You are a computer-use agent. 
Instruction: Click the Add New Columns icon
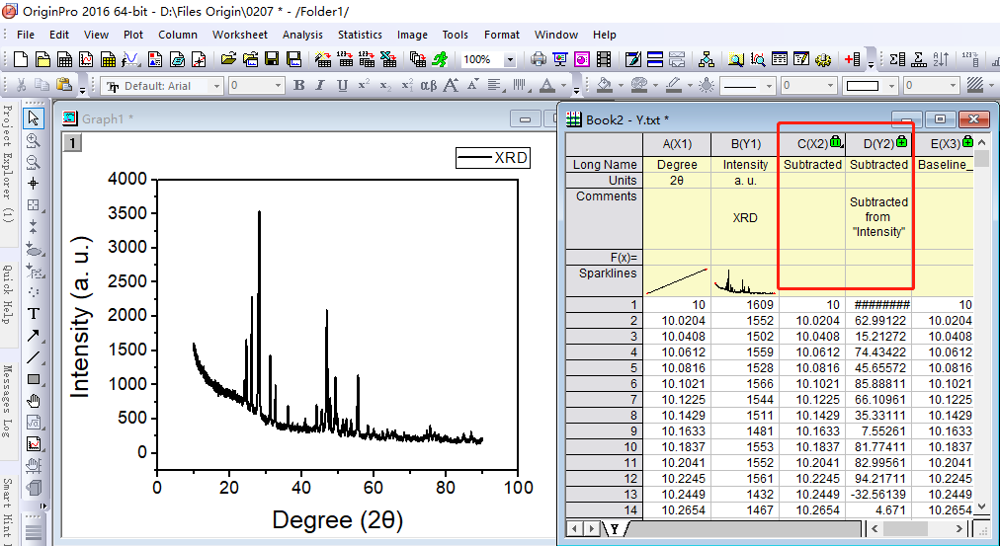click(852, 60)
